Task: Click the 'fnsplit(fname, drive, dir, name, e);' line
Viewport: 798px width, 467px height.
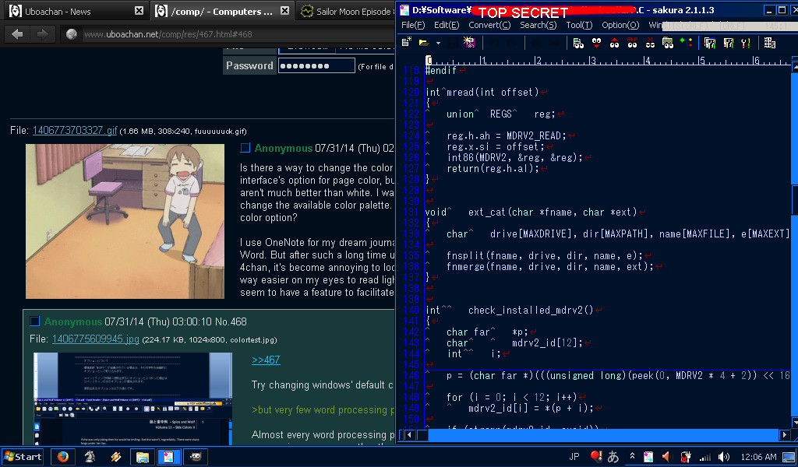Action: [x=545, y=255]
